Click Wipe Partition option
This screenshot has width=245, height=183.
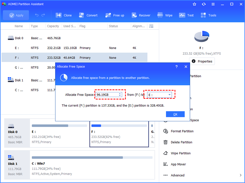tap(181, 153)
